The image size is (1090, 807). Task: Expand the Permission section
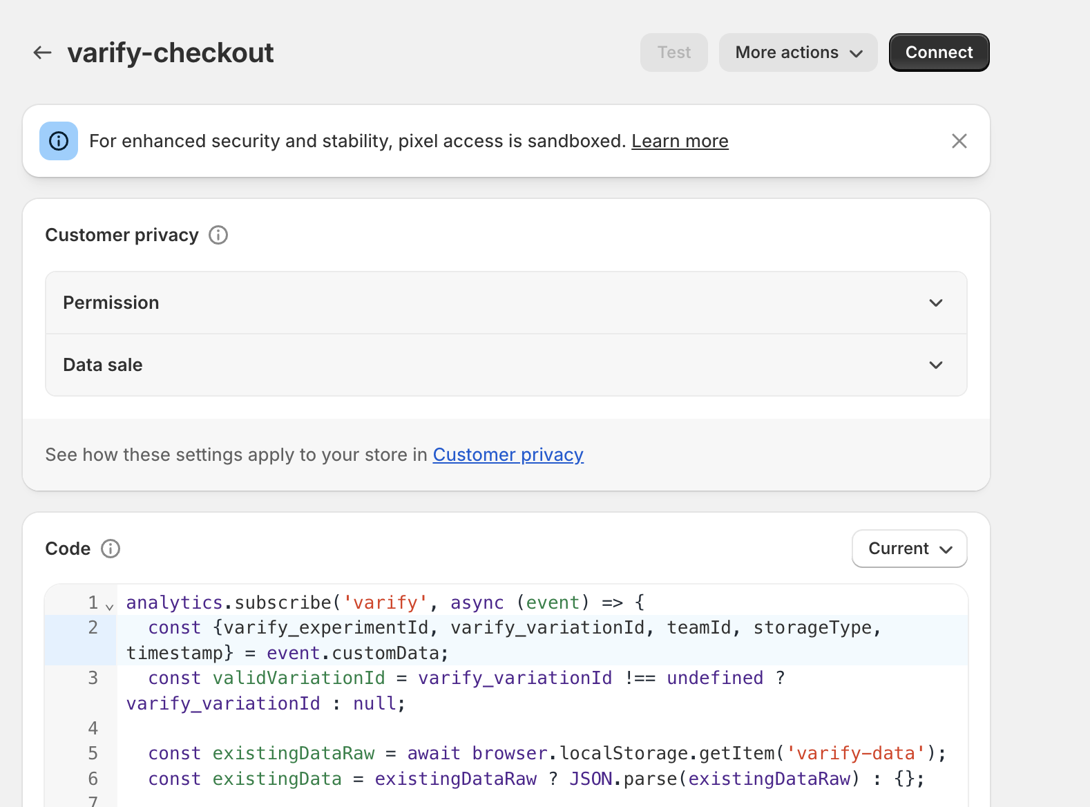coord(506,303)
